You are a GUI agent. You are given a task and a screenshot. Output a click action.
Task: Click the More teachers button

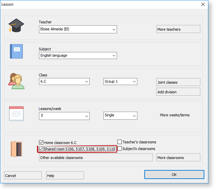(x=178, y=29)
